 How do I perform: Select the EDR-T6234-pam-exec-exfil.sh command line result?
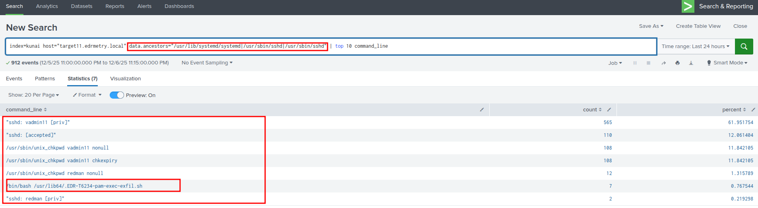(x=75, y=186)
